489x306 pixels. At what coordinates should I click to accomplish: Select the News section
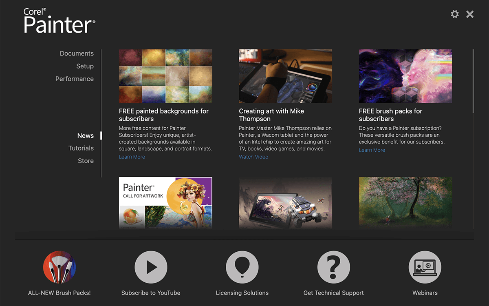(86, 135)
